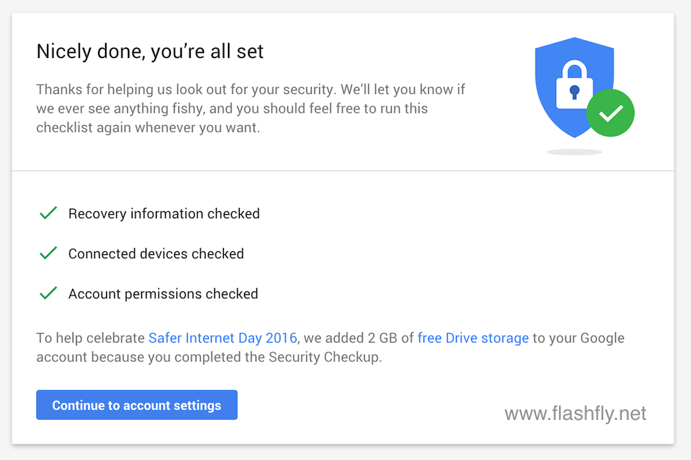Open the free Drive storage link
This screenshot has width=691, height=460.
(473, 338)
